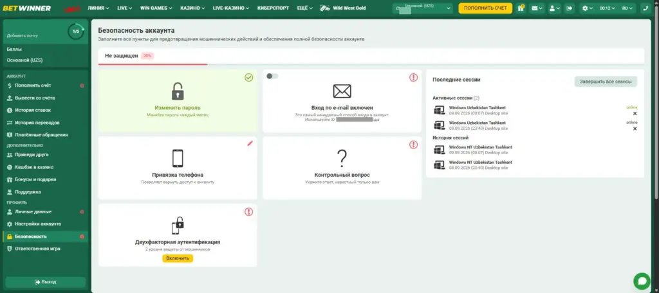The image size is (659, 293).
Task: Click the shield icon beside Ответственная игра
Action: [10, 249]
